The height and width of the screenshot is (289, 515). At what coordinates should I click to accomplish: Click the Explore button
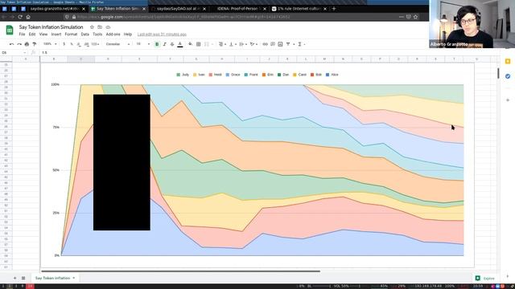click(484, 279)
